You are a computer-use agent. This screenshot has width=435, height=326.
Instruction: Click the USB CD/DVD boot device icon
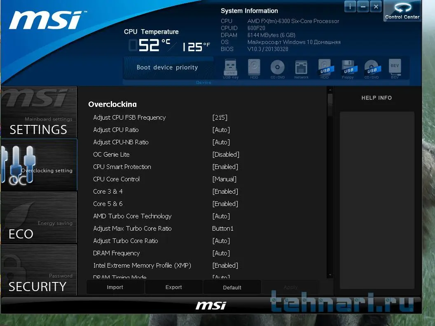pyautogui.click(x=372, y=69)
